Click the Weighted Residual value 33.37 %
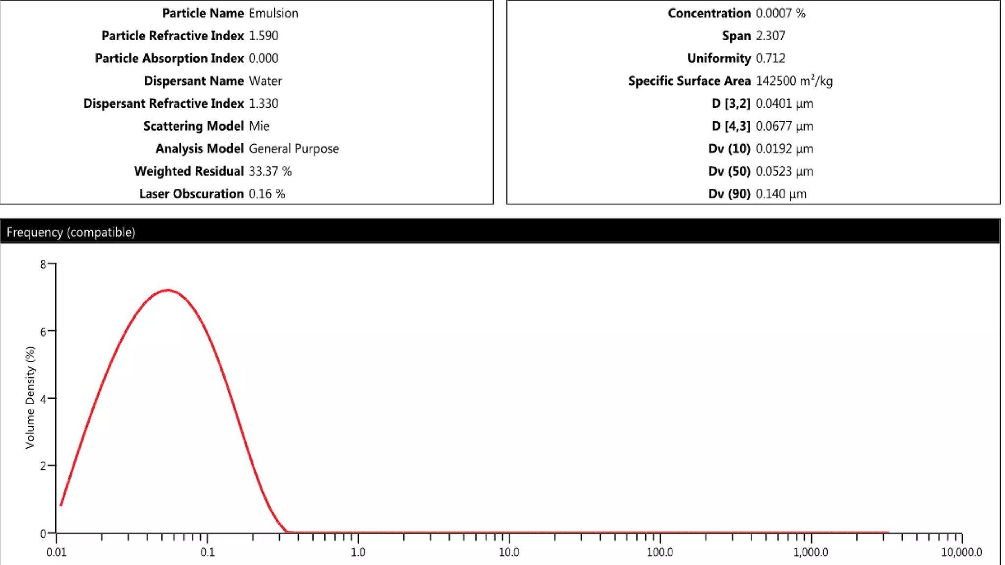The image size is (1005, 565). tap(270, 171)
